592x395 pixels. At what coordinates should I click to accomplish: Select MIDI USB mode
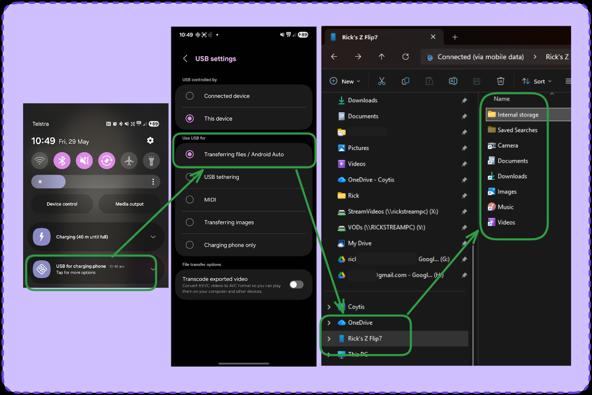pos(244,199)
